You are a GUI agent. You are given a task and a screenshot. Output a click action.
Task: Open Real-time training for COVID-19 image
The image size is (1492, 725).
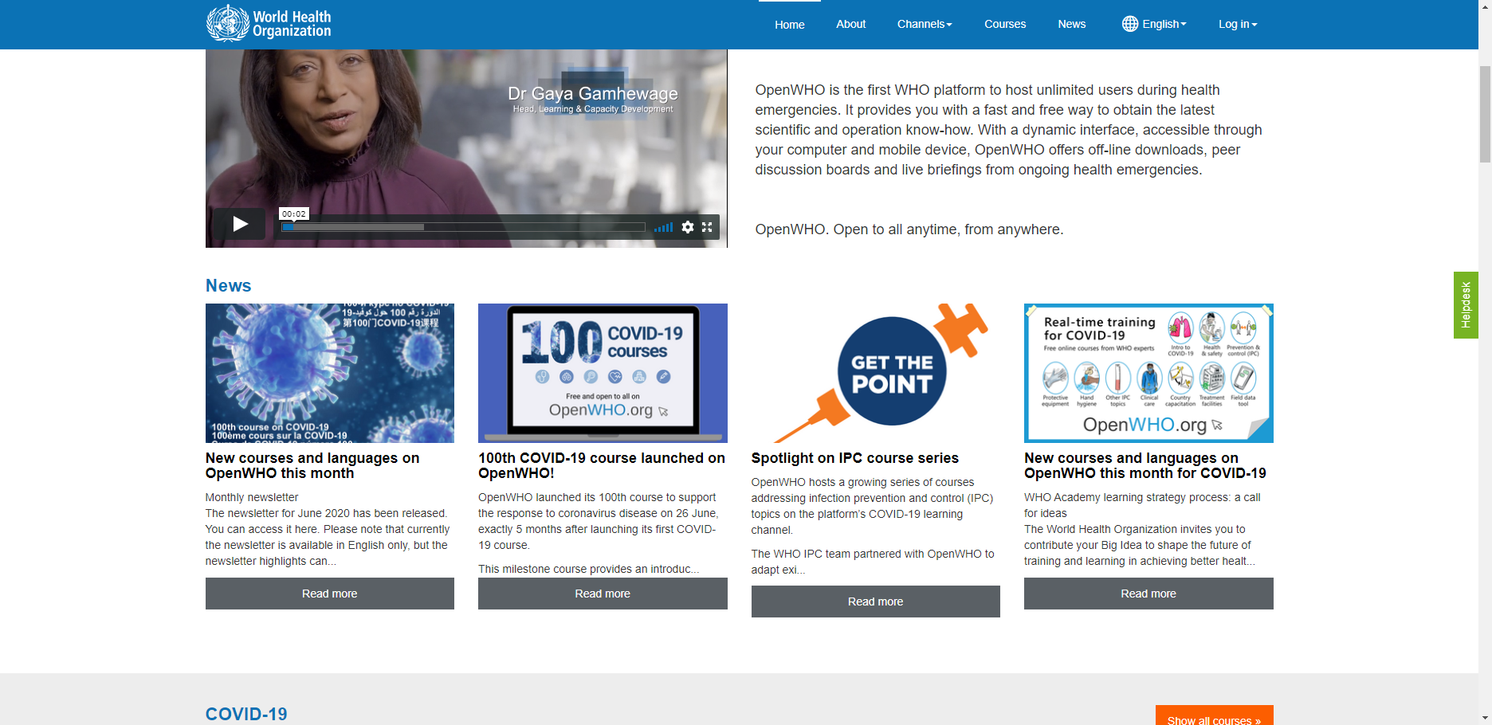pos(1148,373)
